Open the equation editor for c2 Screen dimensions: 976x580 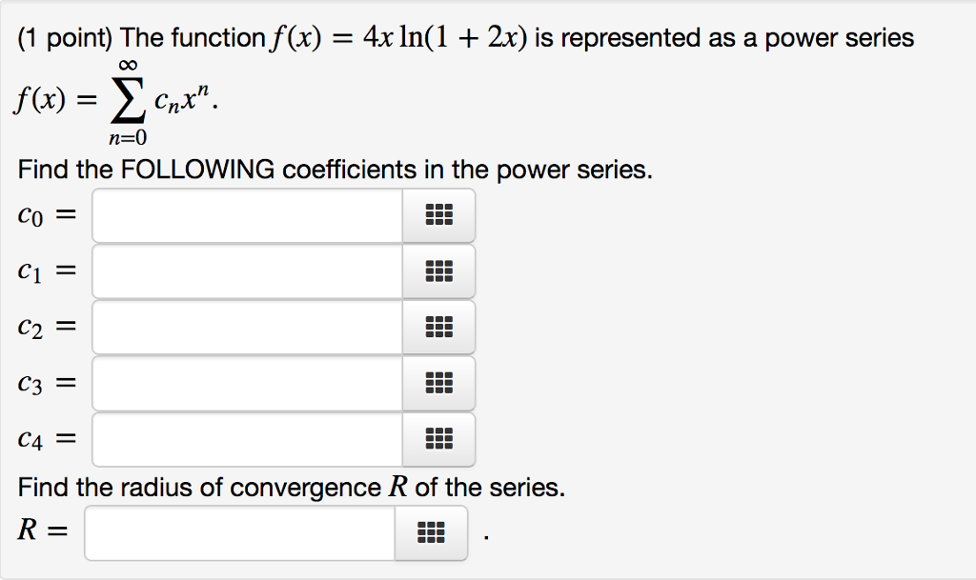(x=437, y=327)
